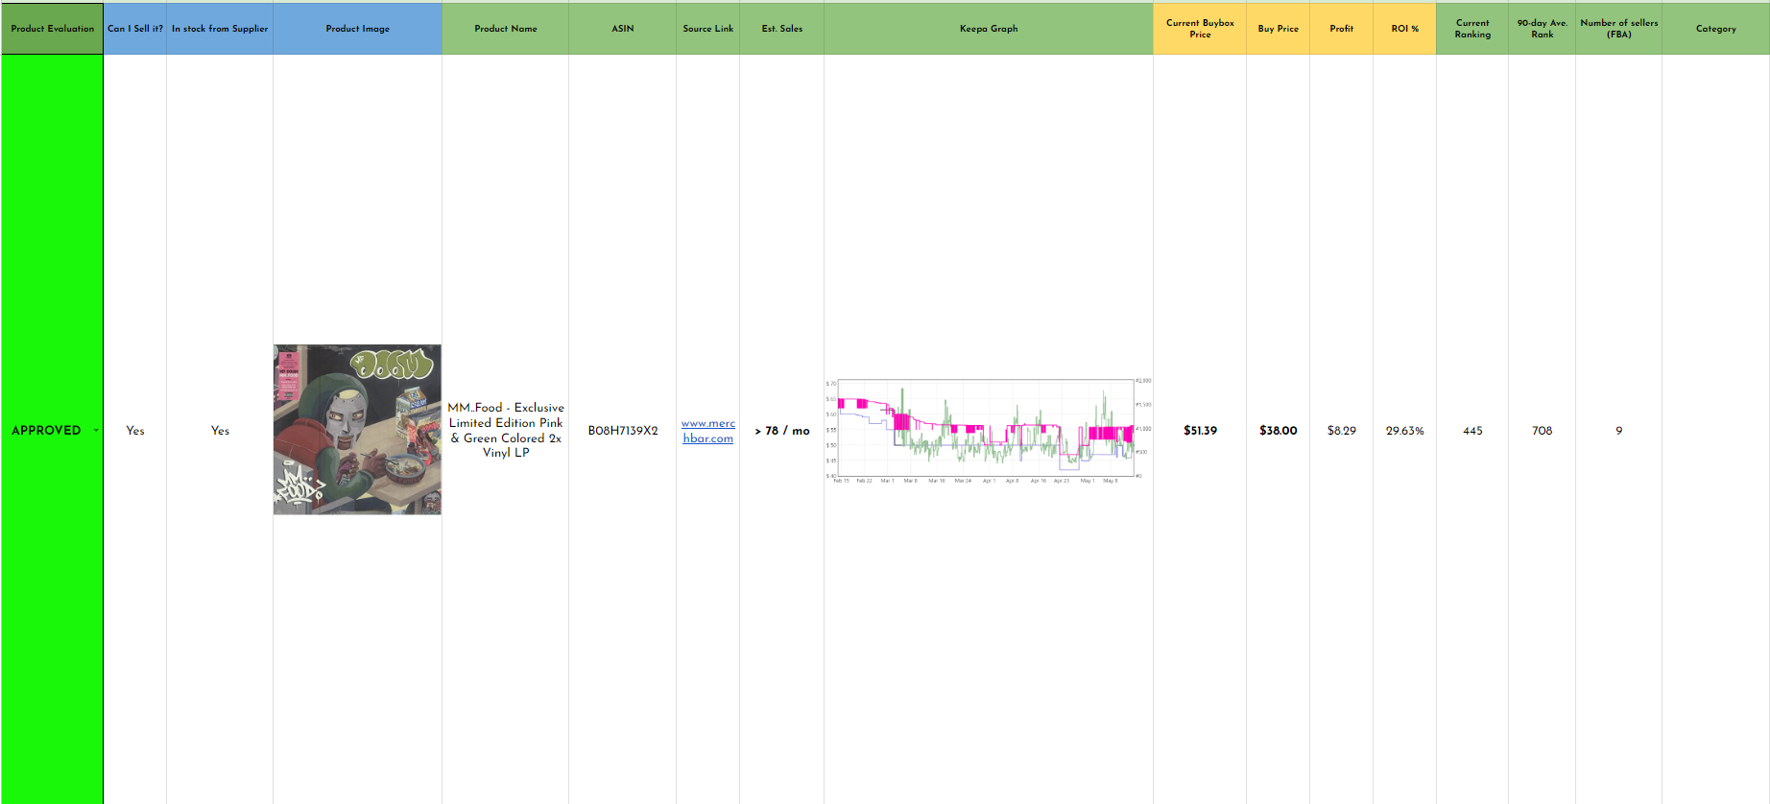
Task: Open the APPROVED status dropdown arrow
Action: pyautogui.click(x=96, y=431)
